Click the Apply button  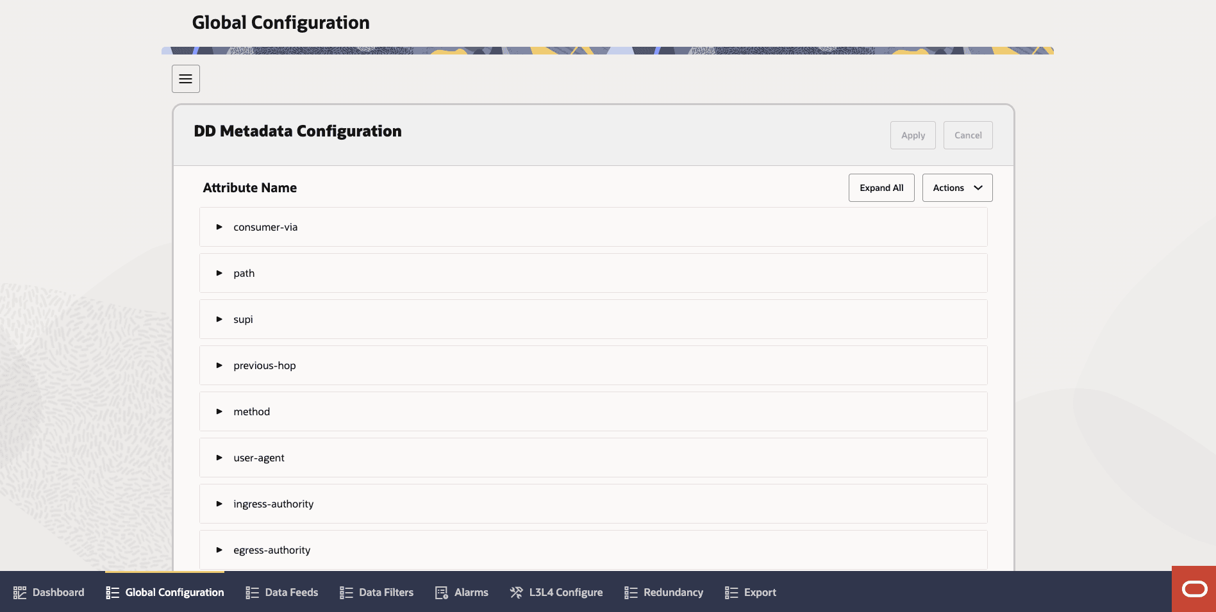pyautogui.click(x=912, y=135)
